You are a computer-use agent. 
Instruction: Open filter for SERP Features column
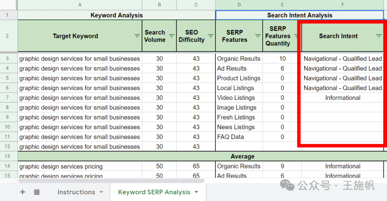click(x=258, y=36)
